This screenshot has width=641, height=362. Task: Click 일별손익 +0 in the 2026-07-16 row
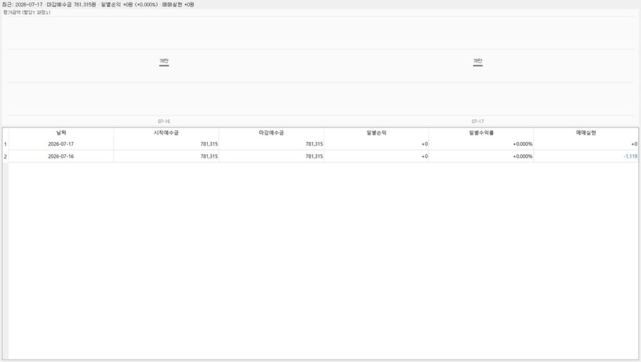[x=376, y=156]
